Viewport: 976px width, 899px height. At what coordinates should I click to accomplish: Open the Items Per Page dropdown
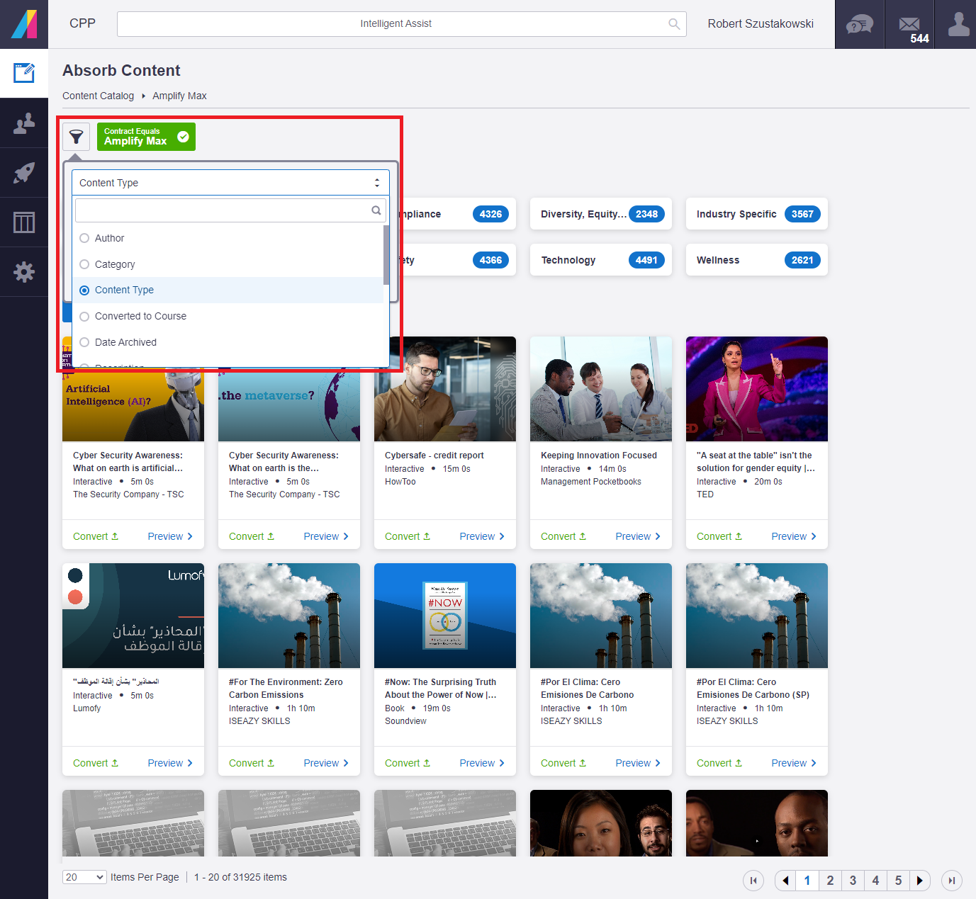pos(84,877)
